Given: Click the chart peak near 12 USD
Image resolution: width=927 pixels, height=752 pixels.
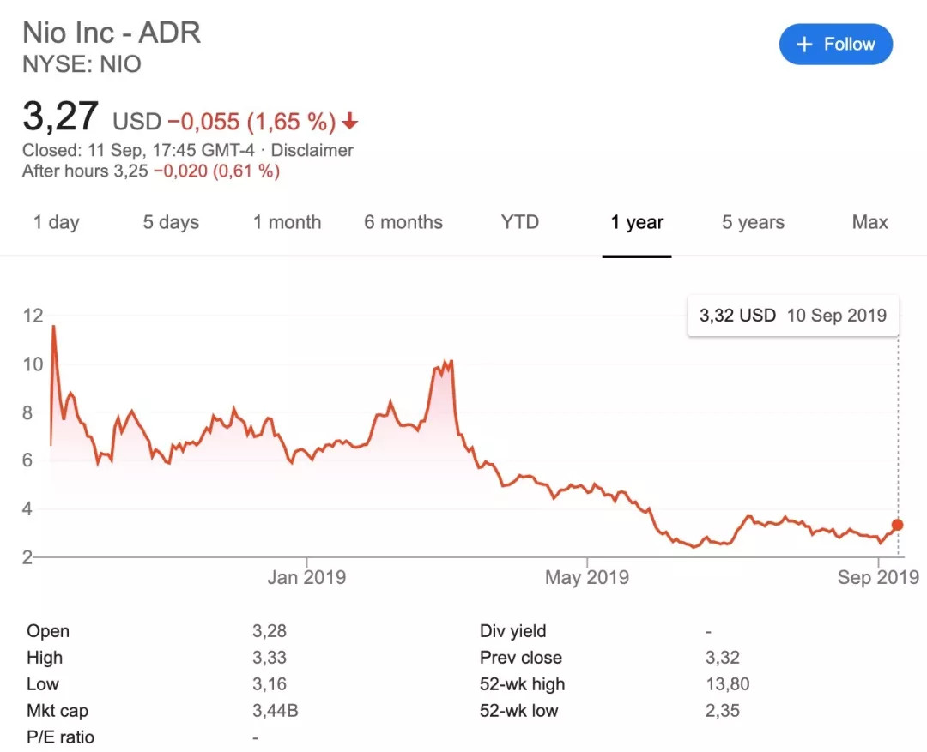Looking at the screenshot, I should tap(54, 327).
